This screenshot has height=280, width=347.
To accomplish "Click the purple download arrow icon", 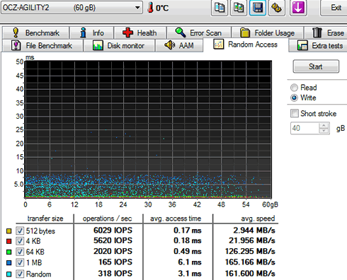I will 298,8.
